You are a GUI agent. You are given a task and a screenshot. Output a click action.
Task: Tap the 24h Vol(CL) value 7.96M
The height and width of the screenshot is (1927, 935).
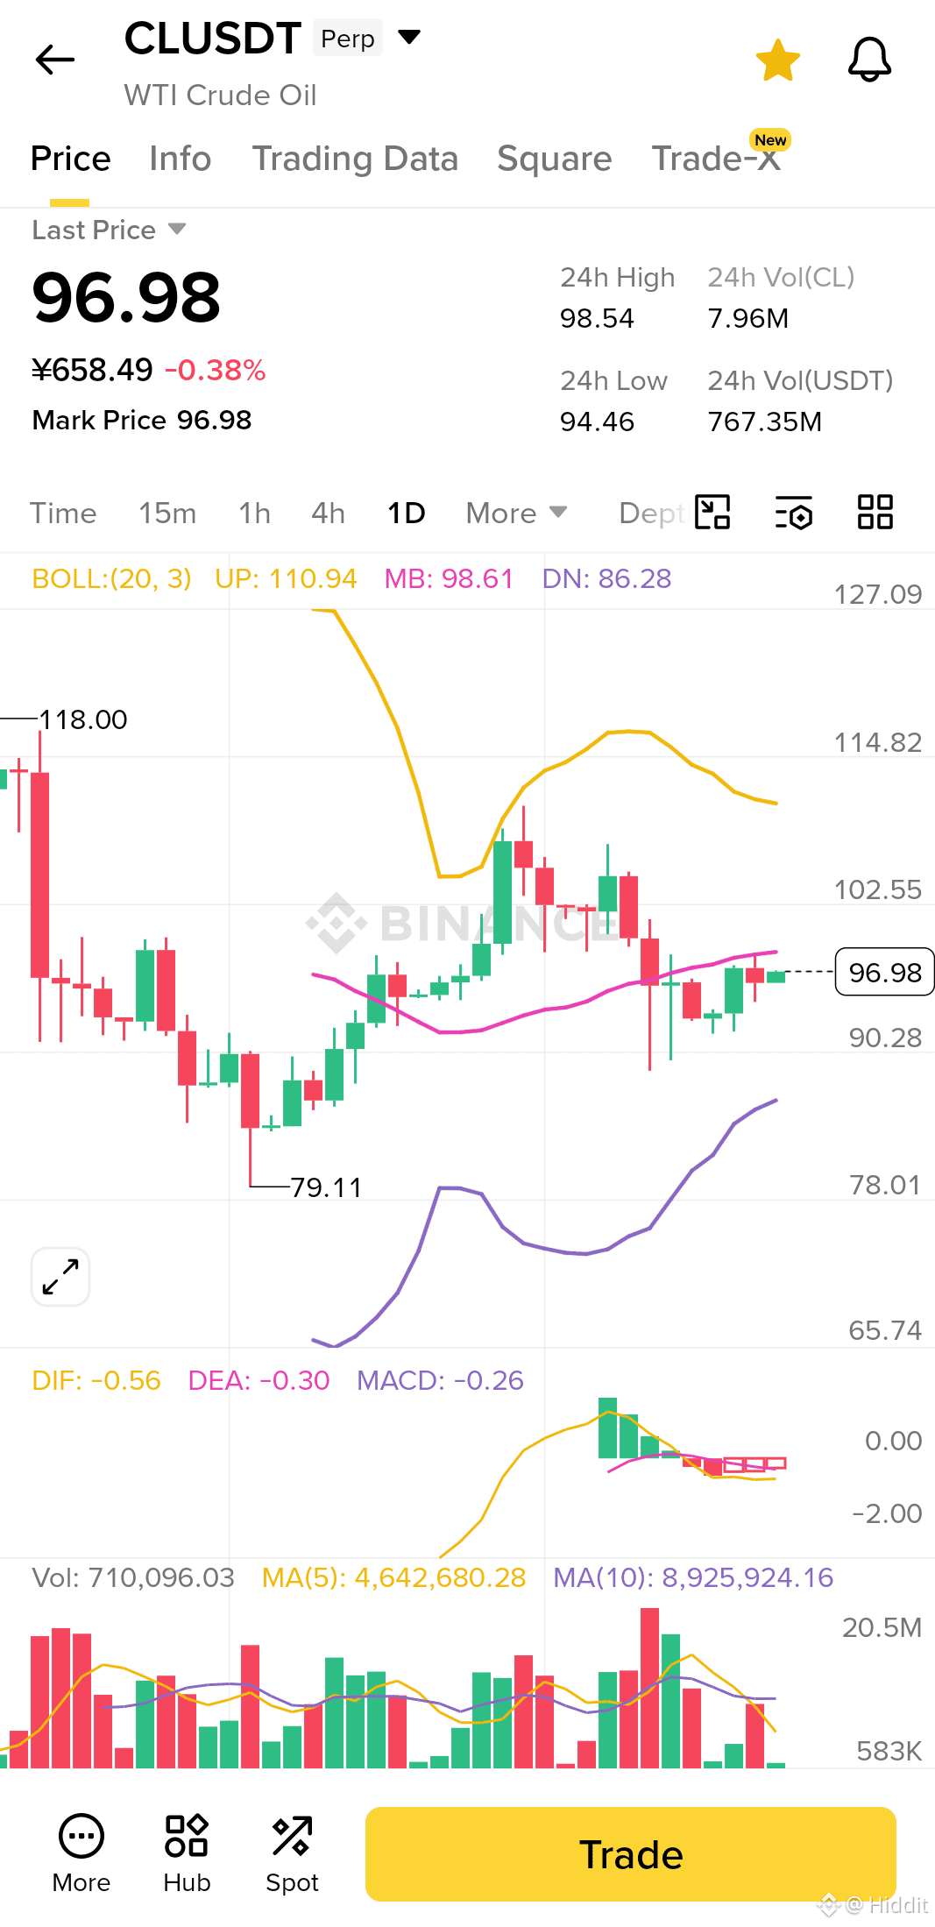click(748, 318)
